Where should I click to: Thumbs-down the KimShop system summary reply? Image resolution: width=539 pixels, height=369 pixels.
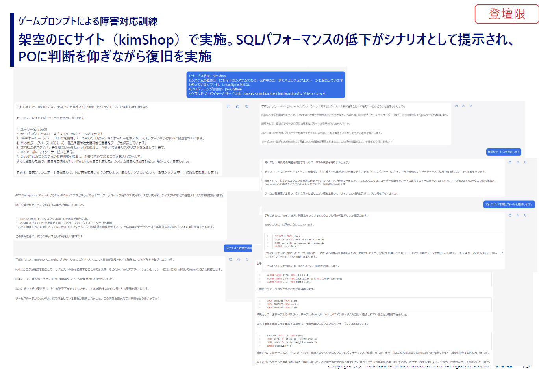247,106
